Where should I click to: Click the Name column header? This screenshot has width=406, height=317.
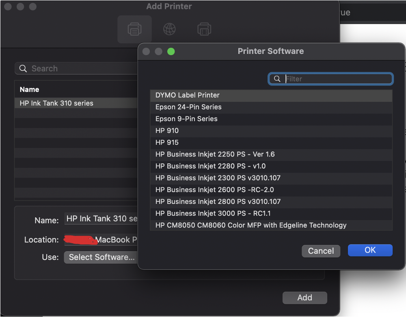coord(30,90)
